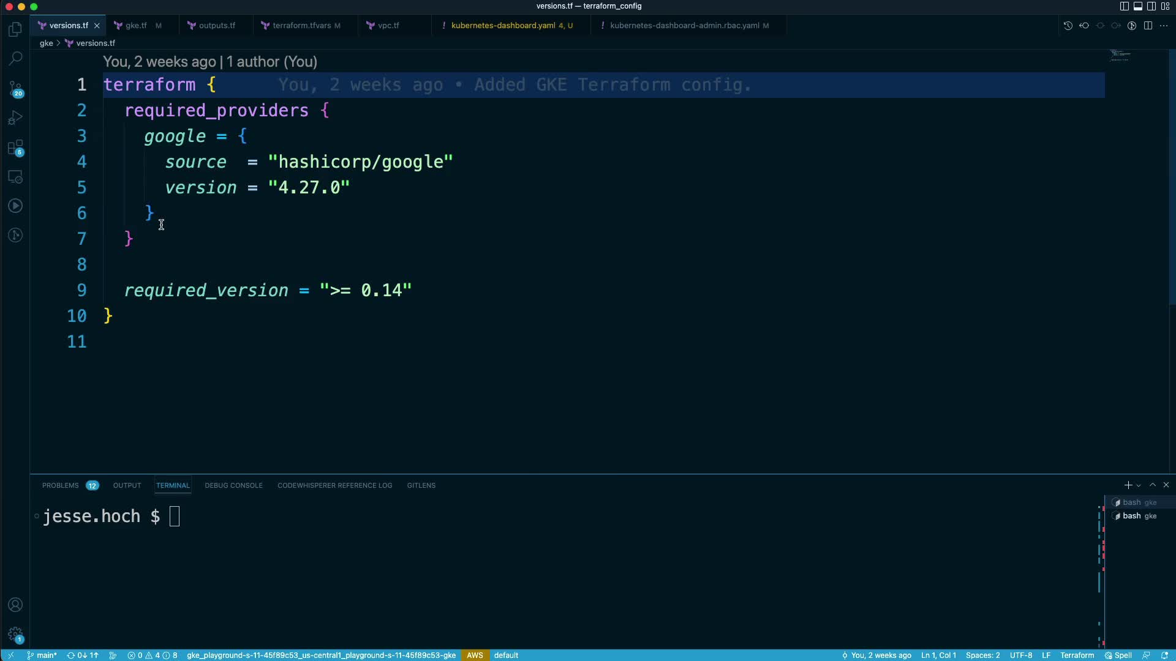Open Explorer files view
Screen dimensions: 1176x661
(x=16, y=29)
